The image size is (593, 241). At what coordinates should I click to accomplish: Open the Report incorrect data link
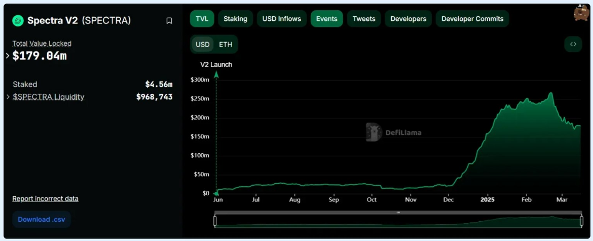point(45,198)
